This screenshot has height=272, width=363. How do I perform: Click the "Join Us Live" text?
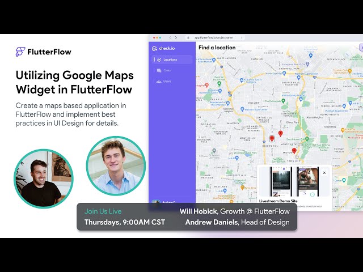[x=103, y=211]
